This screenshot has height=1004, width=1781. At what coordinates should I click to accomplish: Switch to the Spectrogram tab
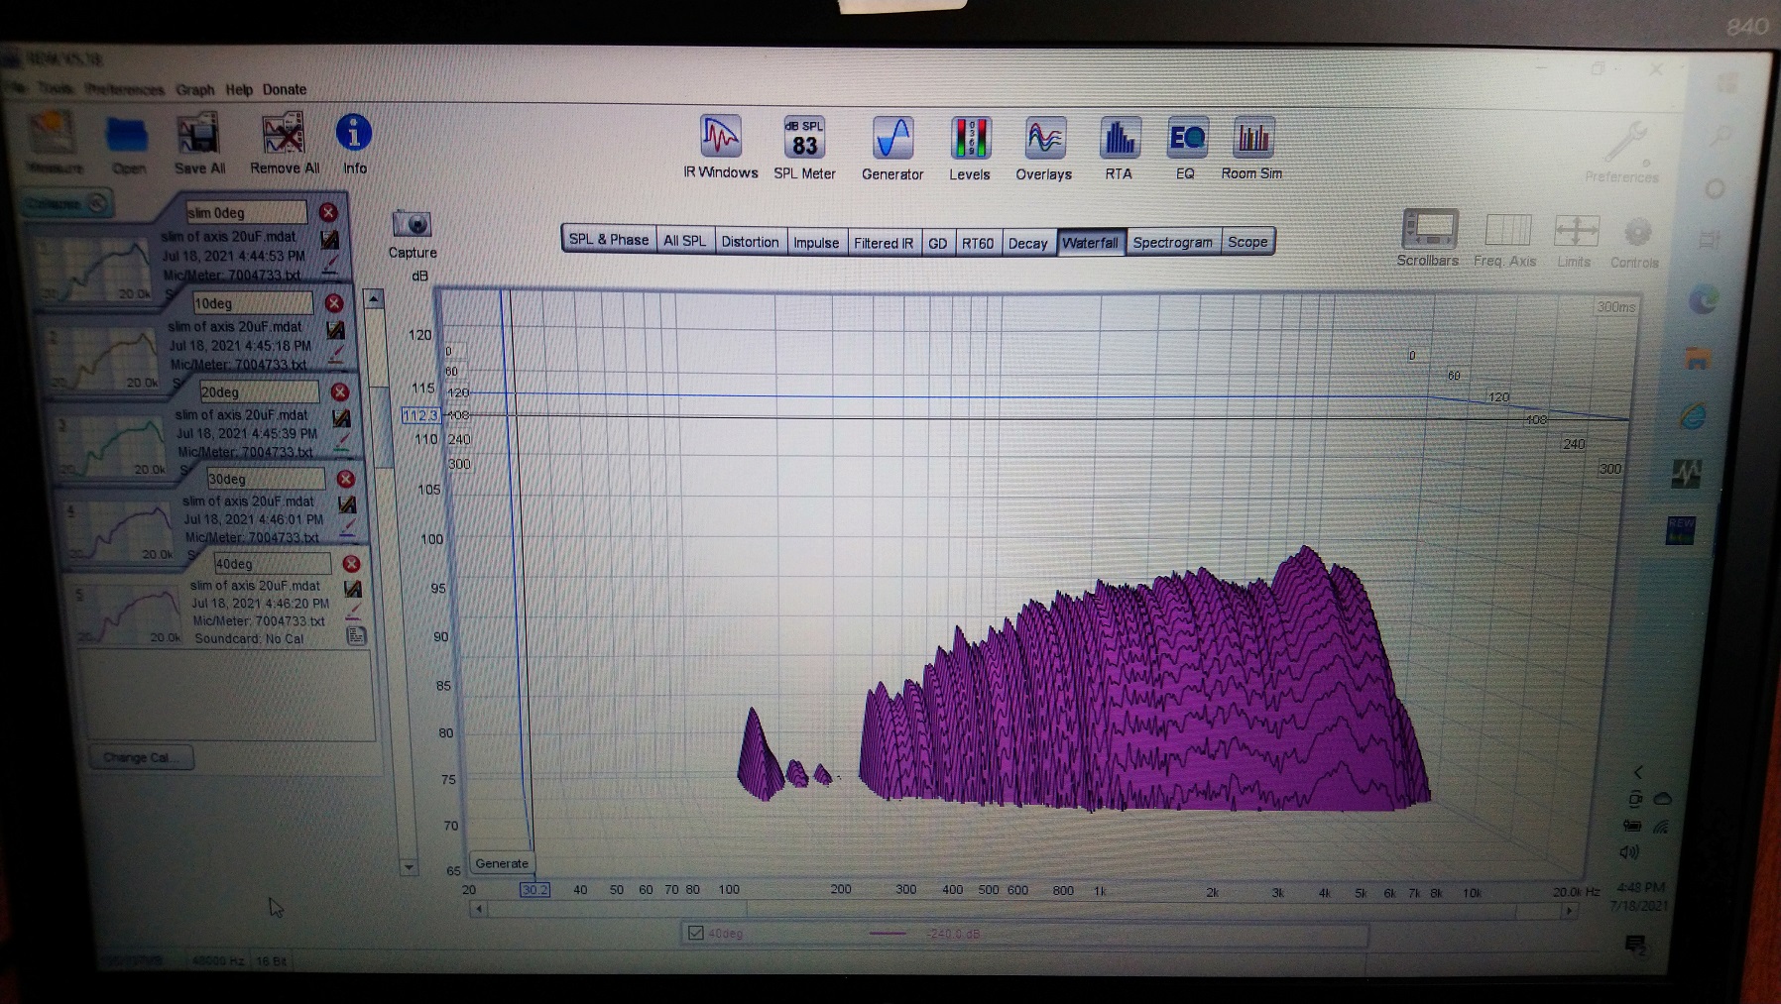pyautogui.click(x=1172, y=242)
